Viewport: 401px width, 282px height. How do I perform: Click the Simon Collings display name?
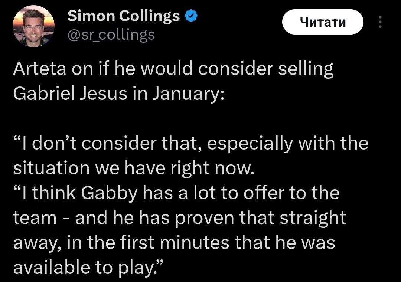coord(123,16)
